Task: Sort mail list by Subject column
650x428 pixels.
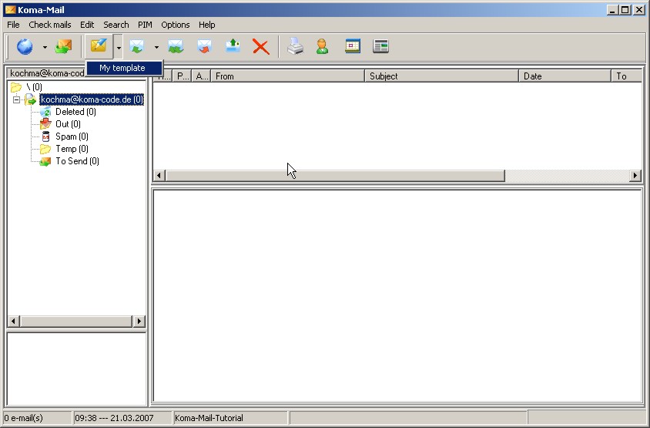Action: point(442,76)
